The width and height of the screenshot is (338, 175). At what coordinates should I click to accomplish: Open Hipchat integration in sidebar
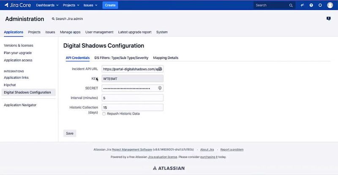point(10,85)
